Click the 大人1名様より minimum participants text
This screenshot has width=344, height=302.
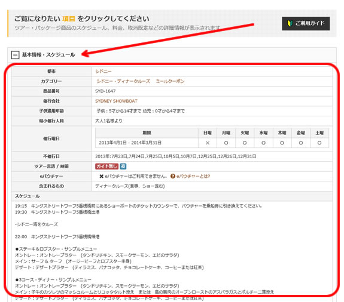pos(109,121)
